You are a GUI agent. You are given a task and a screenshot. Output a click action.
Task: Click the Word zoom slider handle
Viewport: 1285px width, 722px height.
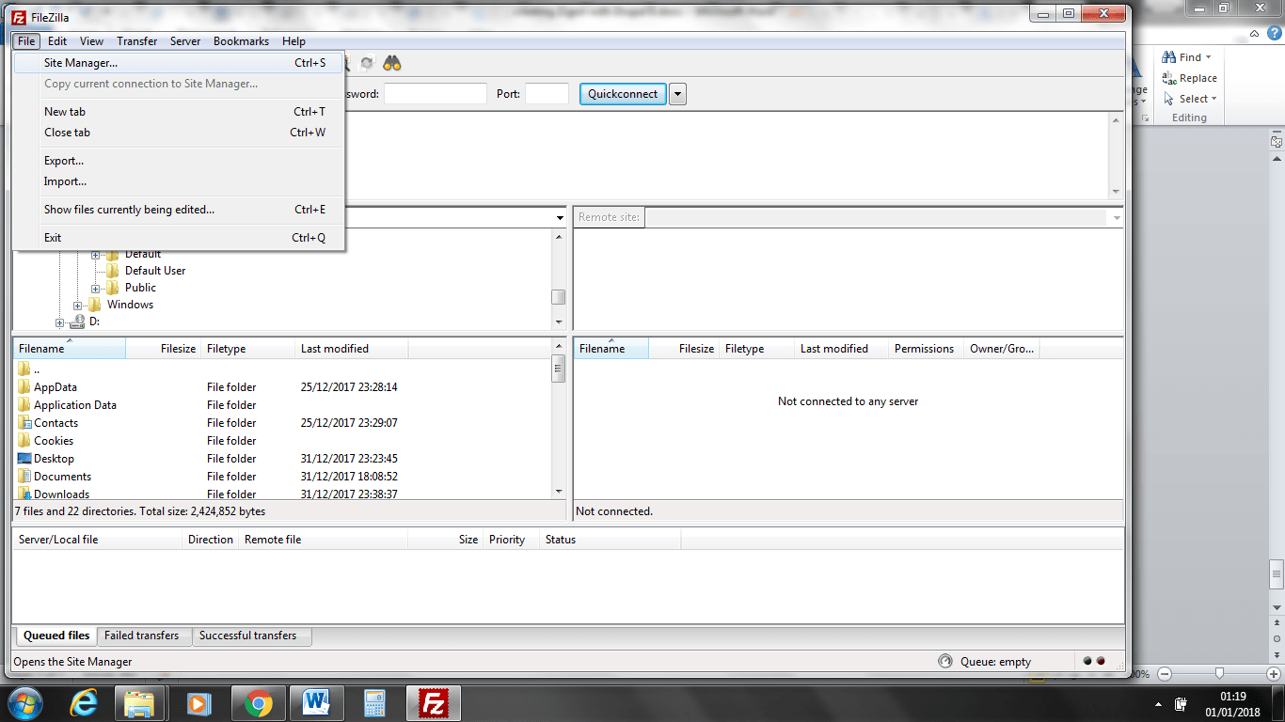point(1219,673)
